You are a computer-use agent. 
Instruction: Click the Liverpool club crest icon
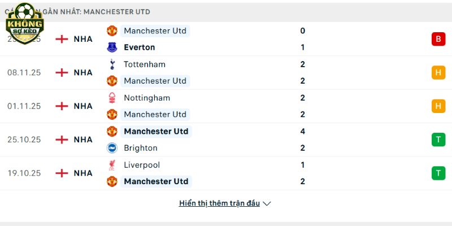[112, 165]
